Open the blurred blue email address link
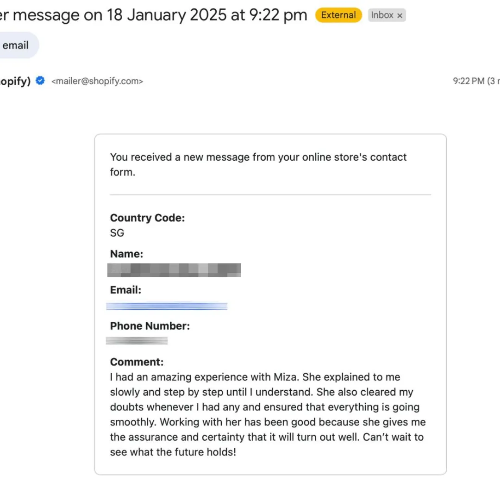Viewport: 500px width, 500px height. [167, 306]
